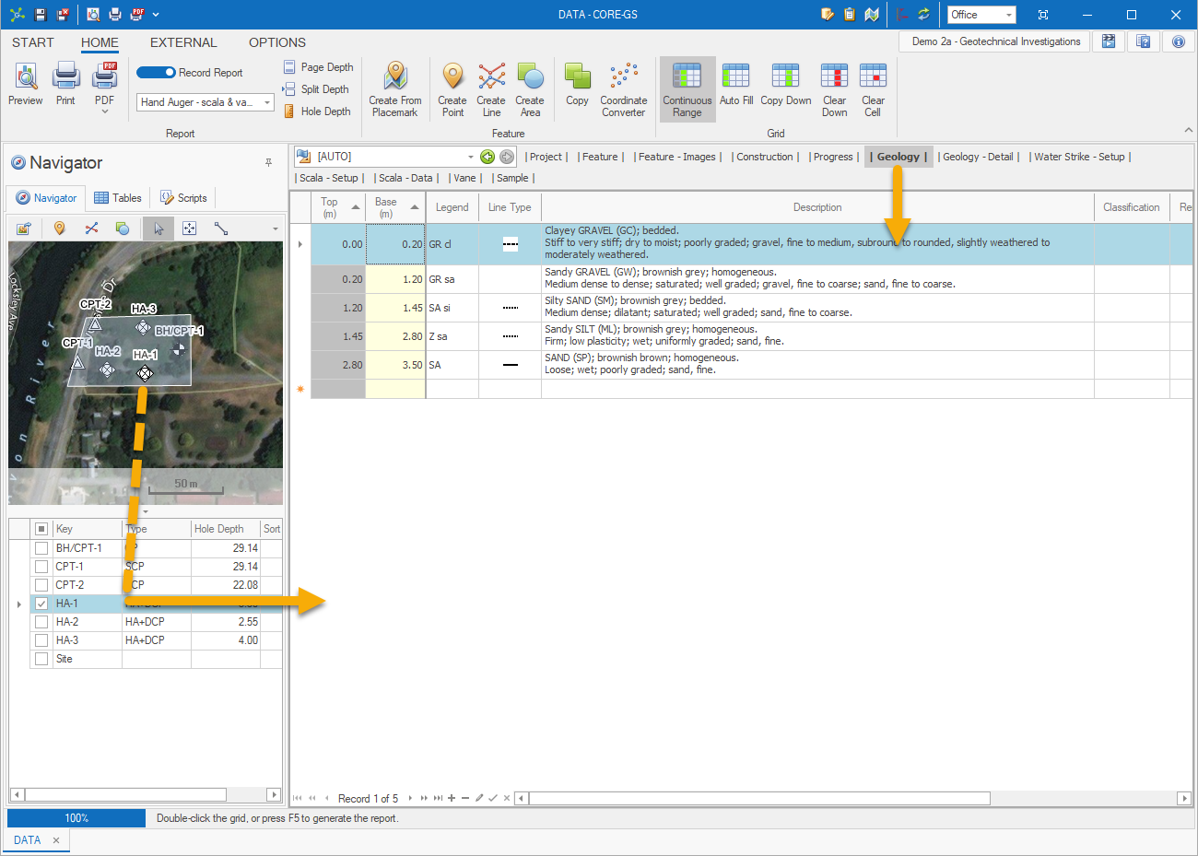Select the Create Point tool

pyautogui.click(x=452, y=89)
